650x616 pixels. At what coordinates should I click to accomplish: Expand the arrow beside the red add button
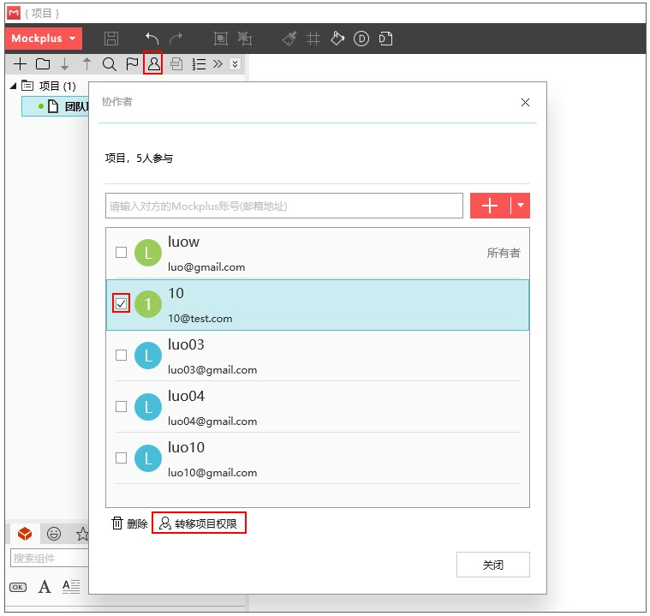pyautogui.click(x=521, y=206)
